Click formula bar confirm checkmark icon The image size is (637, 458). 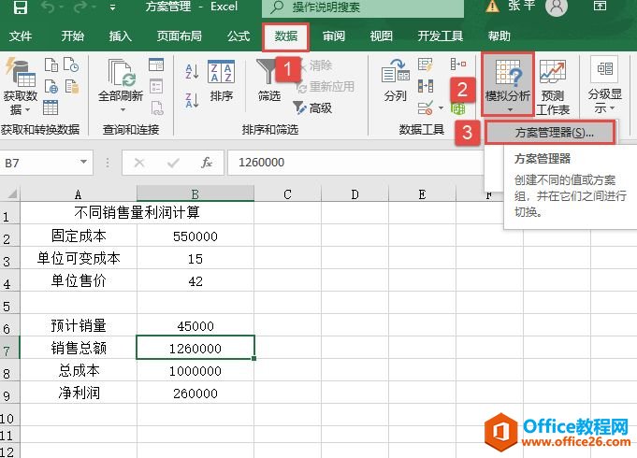(x=173, y=163)
